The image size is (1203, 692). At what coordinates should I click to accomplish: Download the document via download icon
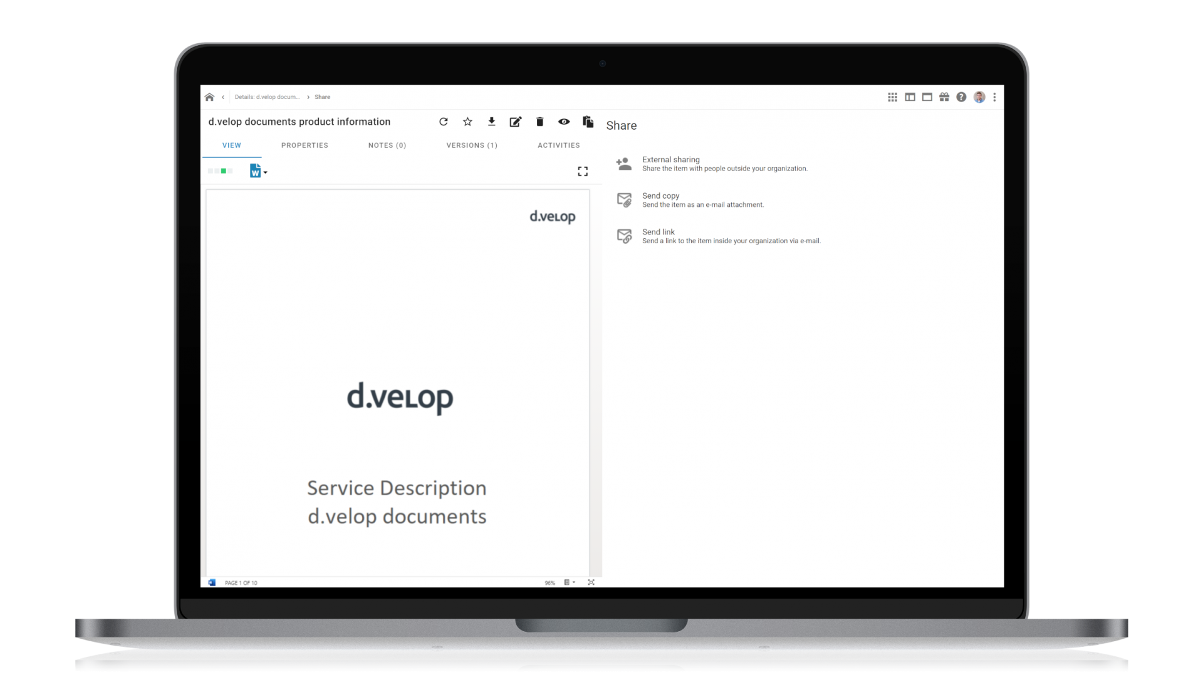(492, 122)
